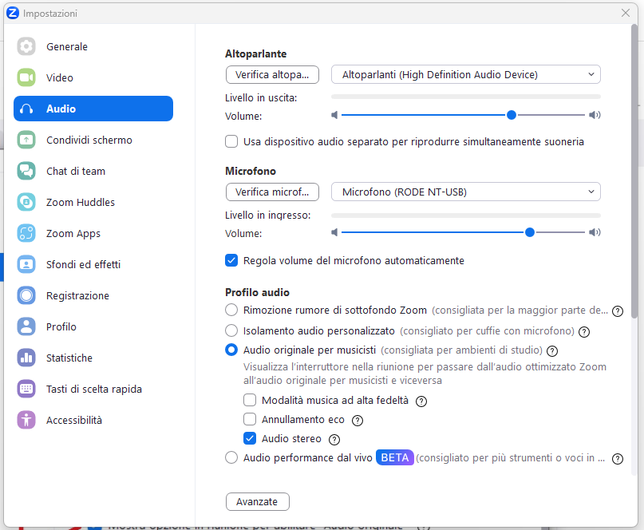Select Audio performance dal vivo profile
The height and width of the screenshot is (530, 644).
click(231, 457)
